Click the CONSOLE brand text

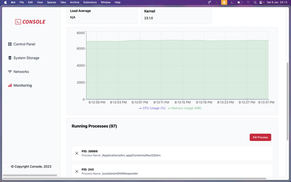pos(34,22)
